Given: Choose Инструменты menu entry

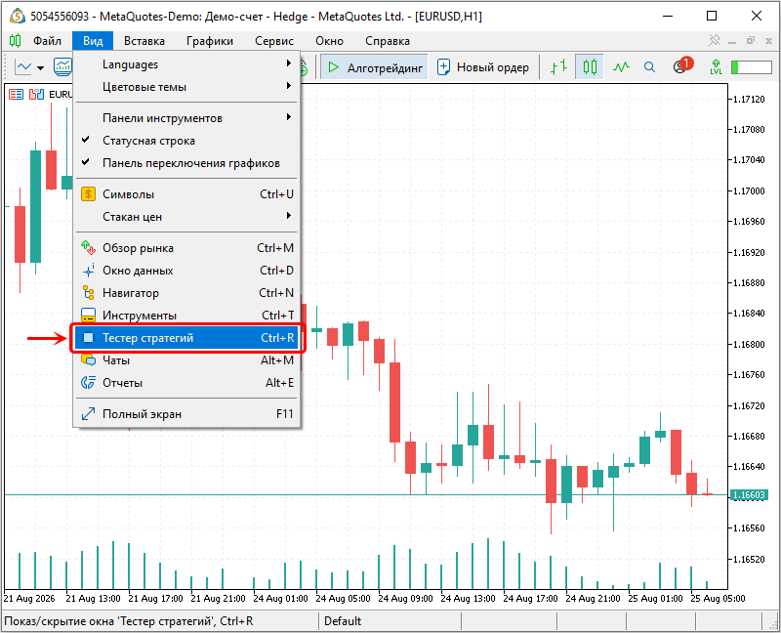Looking at the screenshot, I should click(x=187, y=315).
